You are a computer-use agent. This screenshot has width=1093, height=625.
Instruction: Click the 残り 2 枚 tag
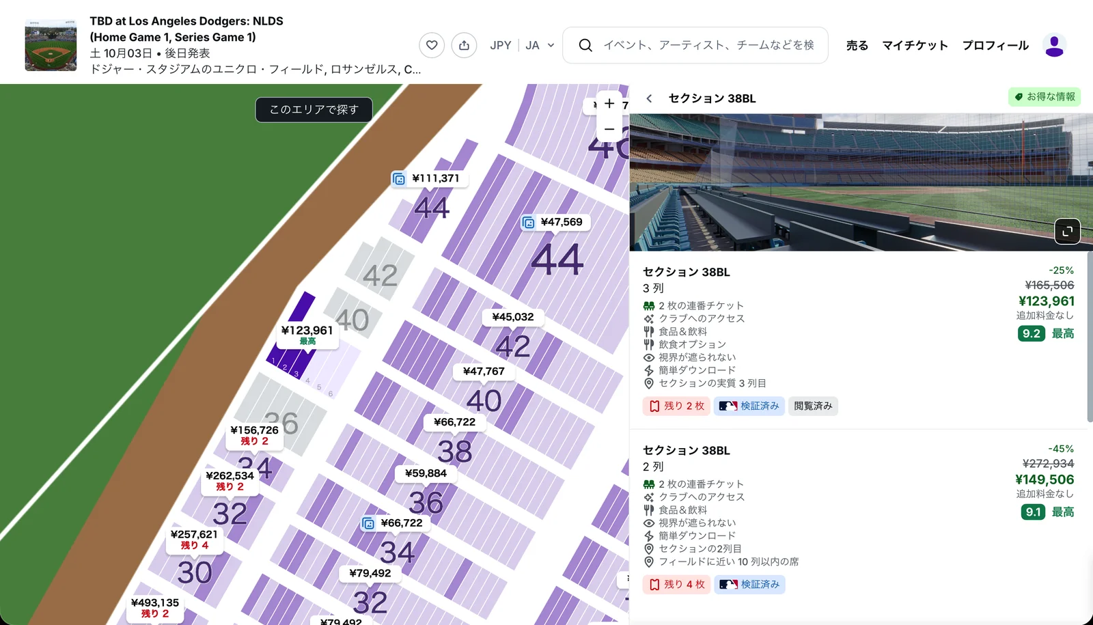pyautogui.click(x=676, y=406)
